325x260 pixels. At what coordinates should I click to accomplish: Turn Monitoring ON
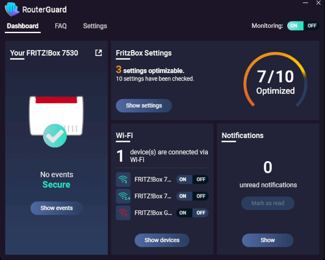pos(295,26)
